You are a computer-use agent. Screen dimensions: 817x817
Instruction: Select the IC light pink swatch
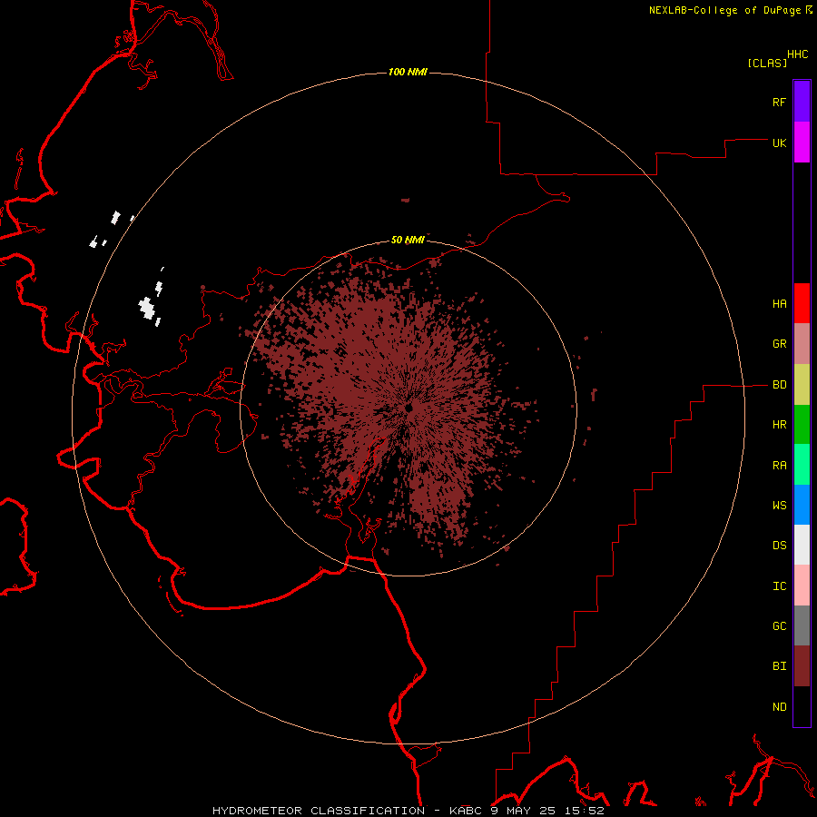(x=802, y=586)
